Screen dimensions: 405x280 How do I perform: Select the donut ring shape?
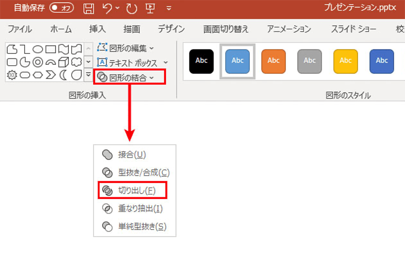[38, 62]
